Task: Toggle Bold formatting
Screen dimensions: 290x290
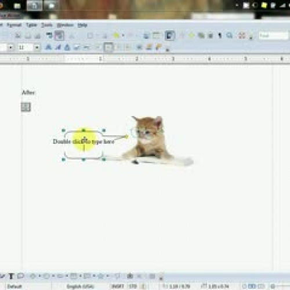Action: (x=48, y=47)
